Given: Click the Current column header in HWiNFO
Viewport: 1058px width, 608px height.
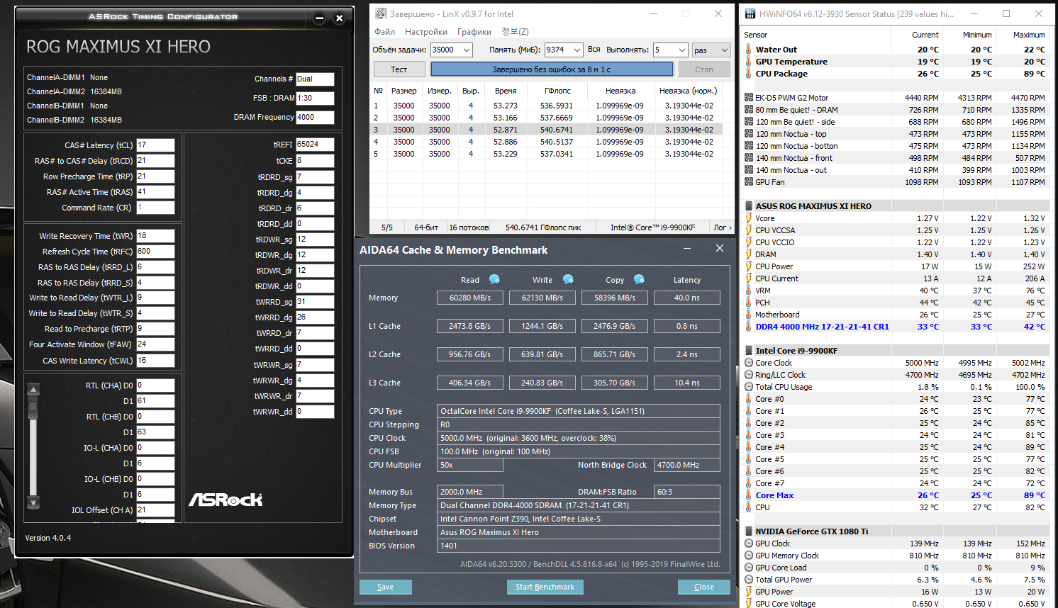Looking at the screenshot, I should click(925, 35).
